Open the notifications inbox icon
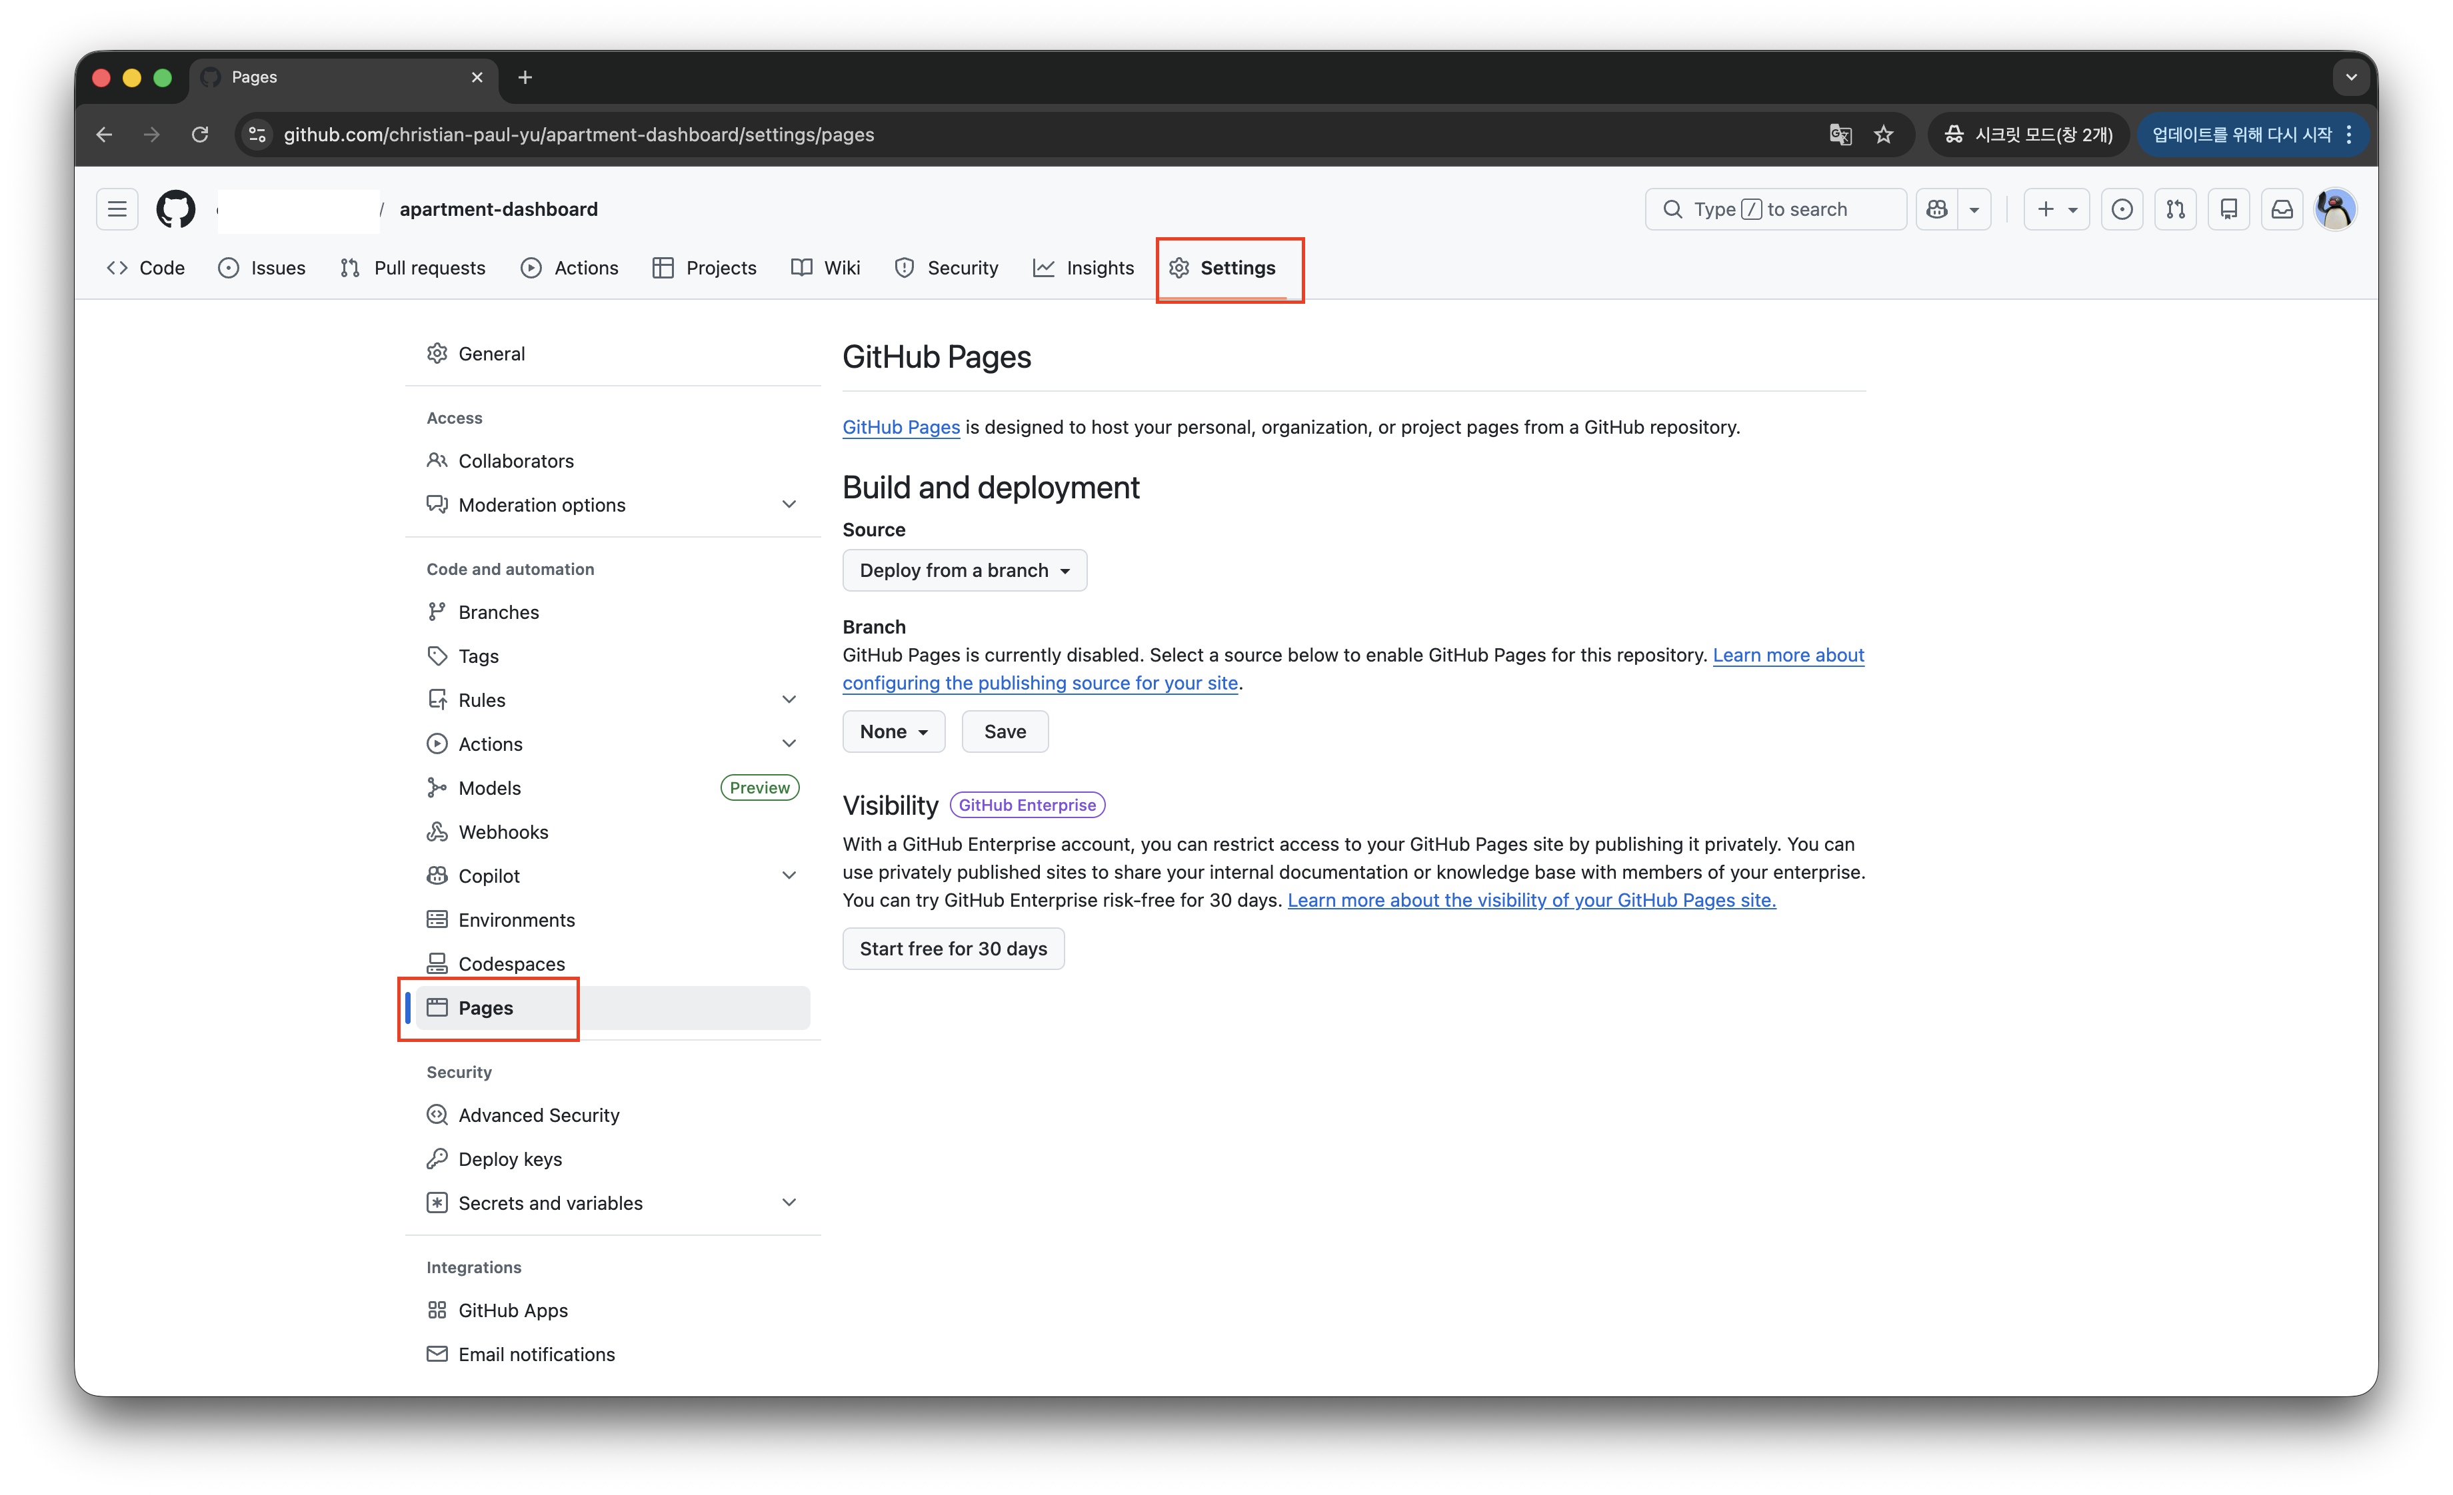Screen dimensions: 2453x1495 [x=2282, y=209]
